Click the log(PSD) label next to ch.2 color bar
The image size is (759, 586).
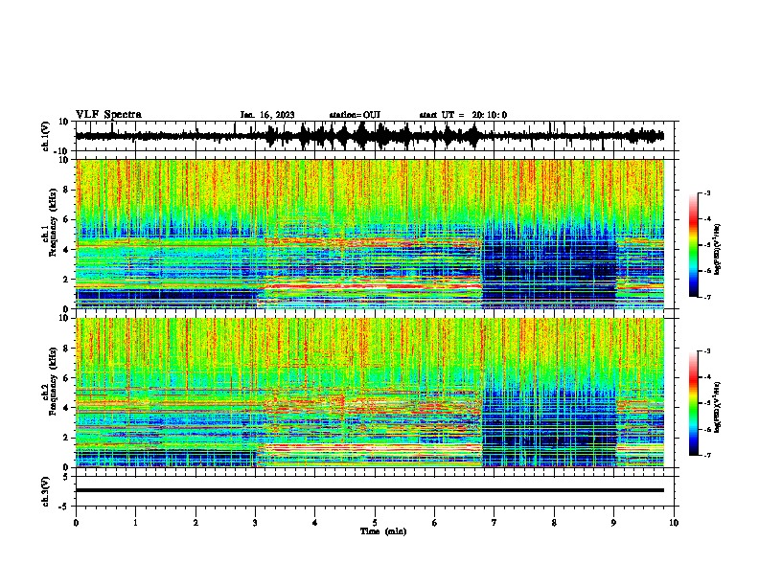pyautogui.click(x=717, y=407)
